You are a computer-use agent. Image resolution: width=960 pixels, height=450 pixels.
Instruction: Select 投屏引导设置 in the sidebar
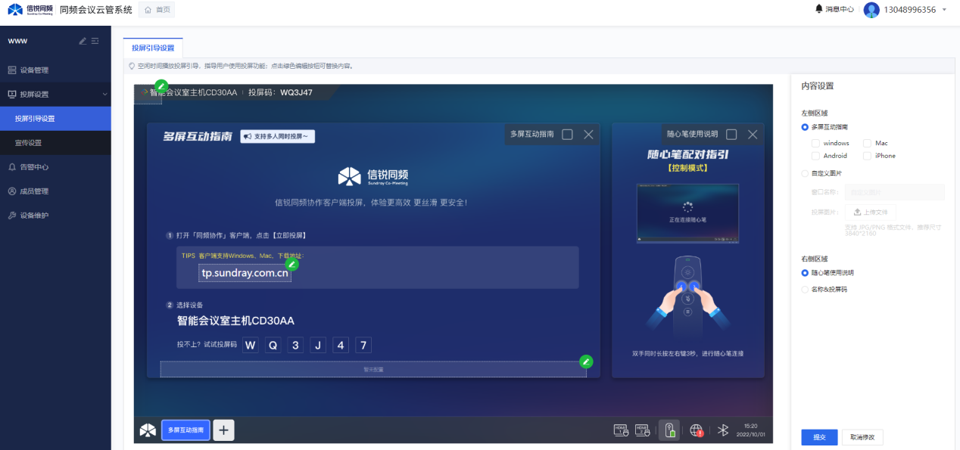[55, 119]
